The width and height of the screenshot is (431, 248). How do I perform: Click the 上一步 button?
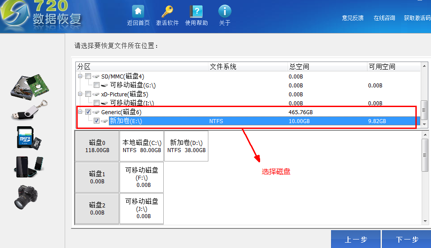point(356,239)
